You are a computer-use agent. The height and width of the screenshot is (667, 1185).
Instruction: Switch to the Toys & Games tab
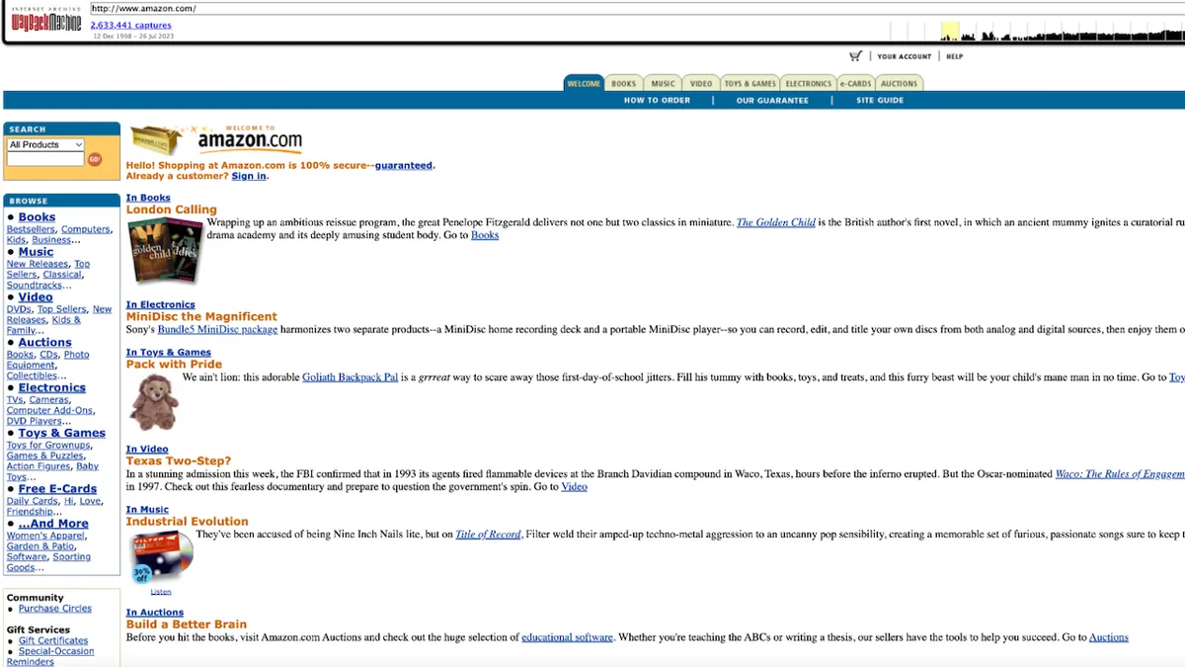point(750,84)
